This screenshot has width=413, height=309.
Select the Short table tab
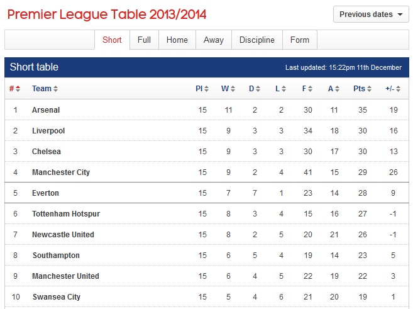click(112, 40)
